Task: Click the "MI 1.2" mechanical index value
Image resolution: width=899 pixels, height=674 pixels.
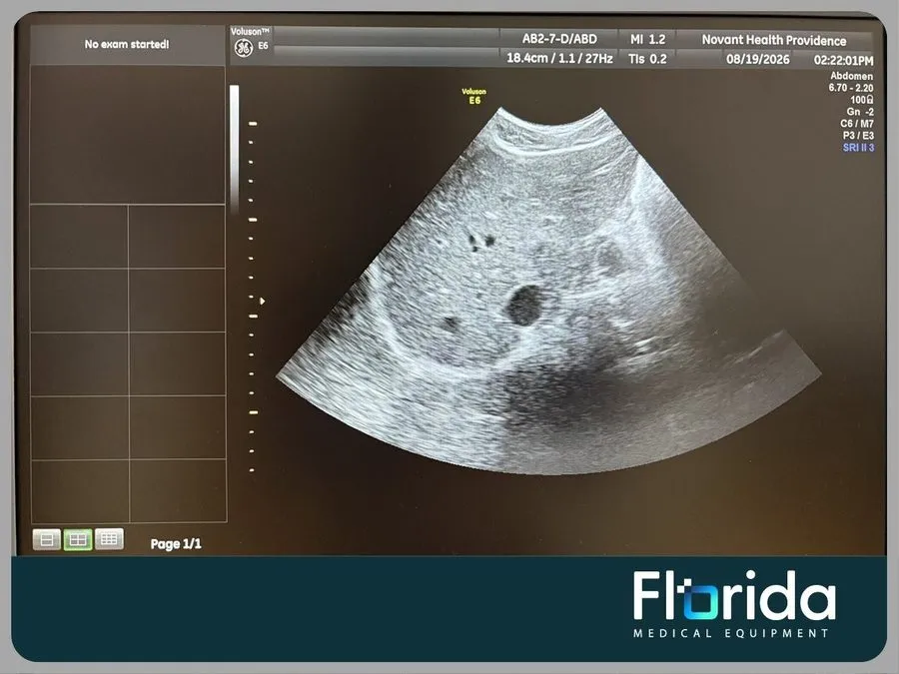Action: coord(648,40)
